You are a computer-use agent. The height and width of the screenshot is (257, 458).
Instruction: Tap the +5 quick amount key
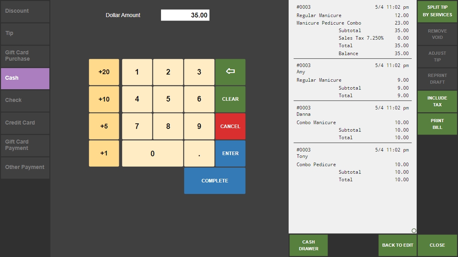tap(104, 127)
